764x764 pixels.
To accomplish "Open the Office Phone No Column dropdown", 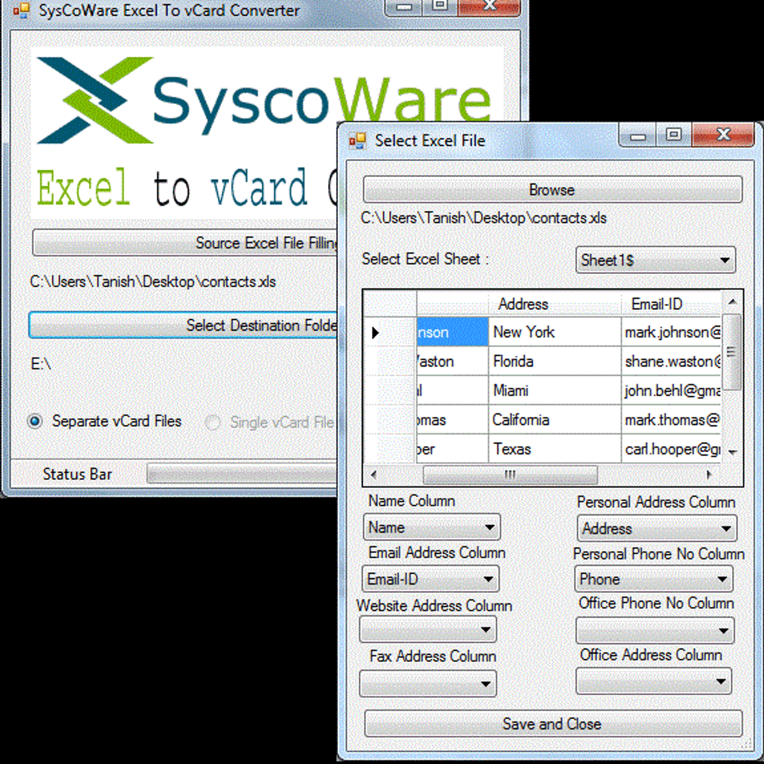I will (x=655, y=630).
